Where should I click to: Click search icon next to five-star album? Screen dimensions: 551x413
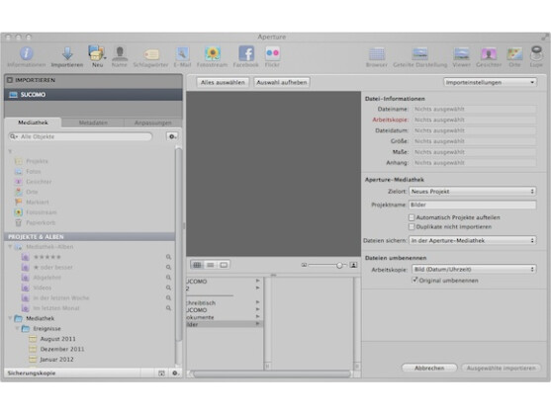pos(169,257)
